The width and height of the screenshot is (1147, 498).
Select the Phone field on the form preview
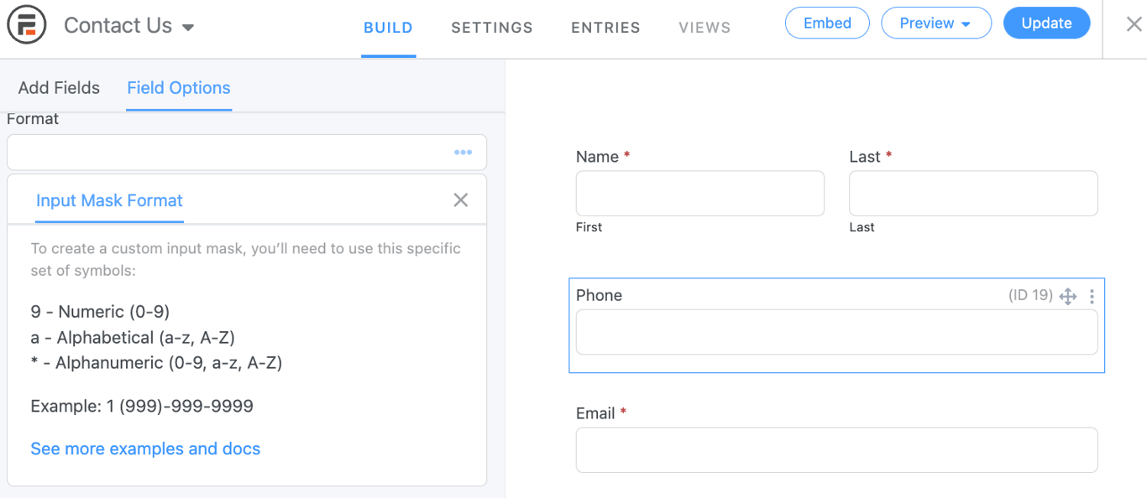point(836,332)
